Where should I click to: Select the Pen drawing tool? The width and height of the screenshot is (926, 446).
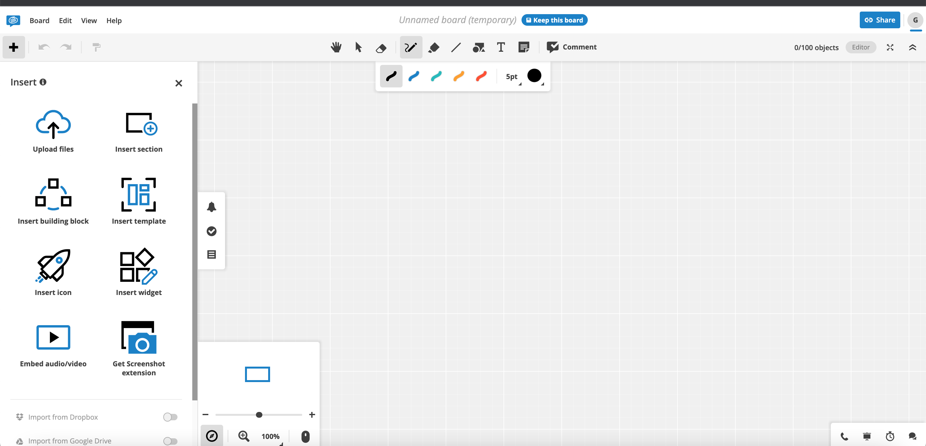(411, 47)
